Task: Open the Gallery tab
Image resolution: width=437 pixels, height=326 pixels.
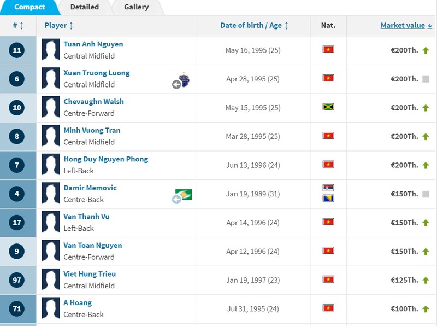Action: pyautogui.click(x=136, y=7)
